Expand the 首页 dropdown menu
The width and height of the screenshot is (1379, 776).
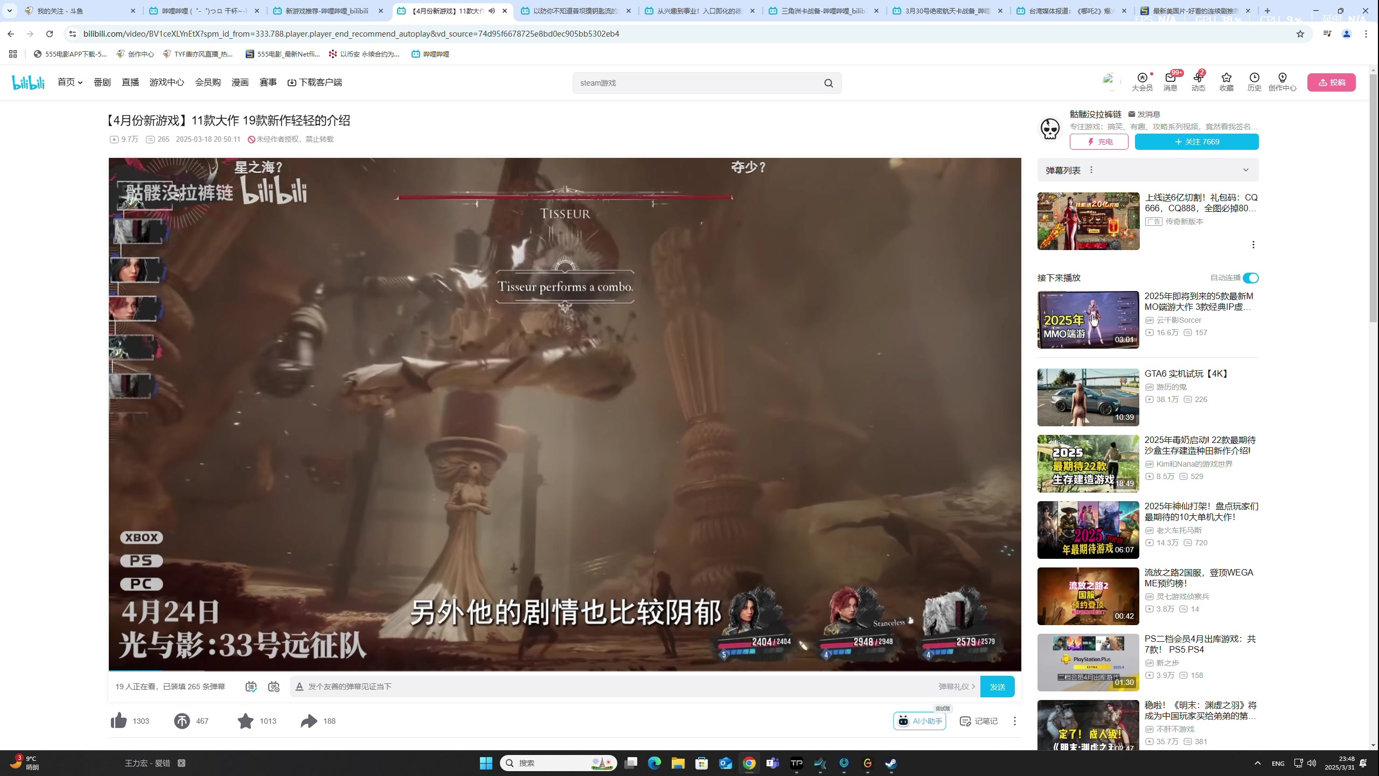tap(70, 82)
